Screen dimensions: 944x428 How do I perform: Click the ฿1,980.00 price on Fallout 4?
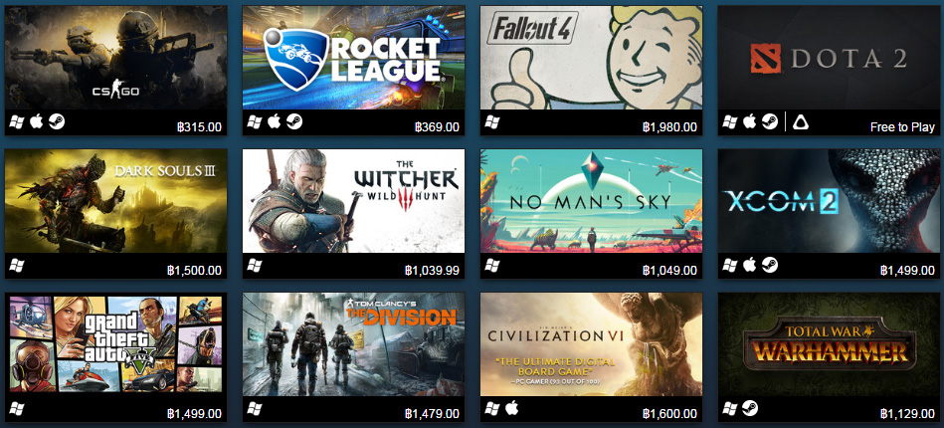(669, 127)
